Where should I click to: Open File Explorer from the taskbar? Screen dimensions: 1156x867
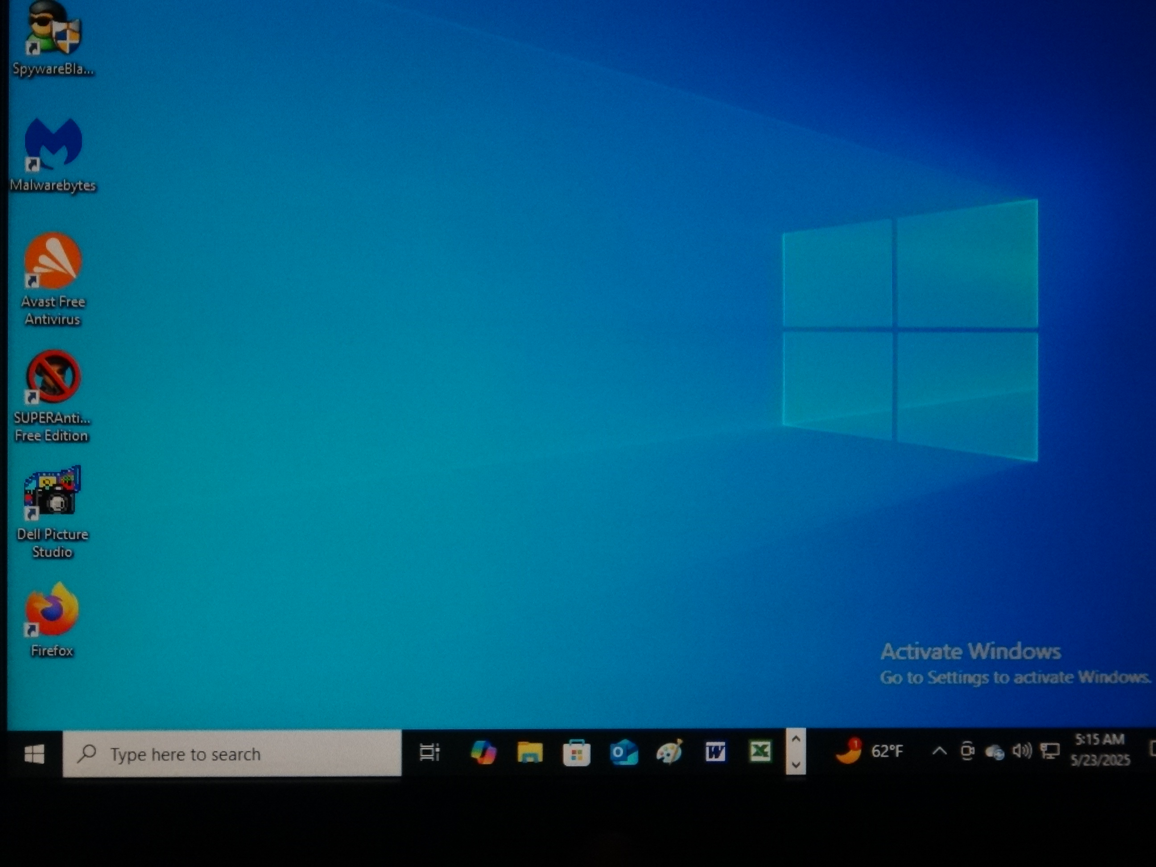tap(529, 752)
